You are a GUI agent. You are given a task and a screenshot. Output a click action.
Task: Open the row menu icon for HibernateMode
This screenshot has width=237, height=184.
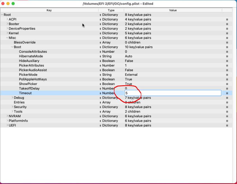(x=227, y=56)
